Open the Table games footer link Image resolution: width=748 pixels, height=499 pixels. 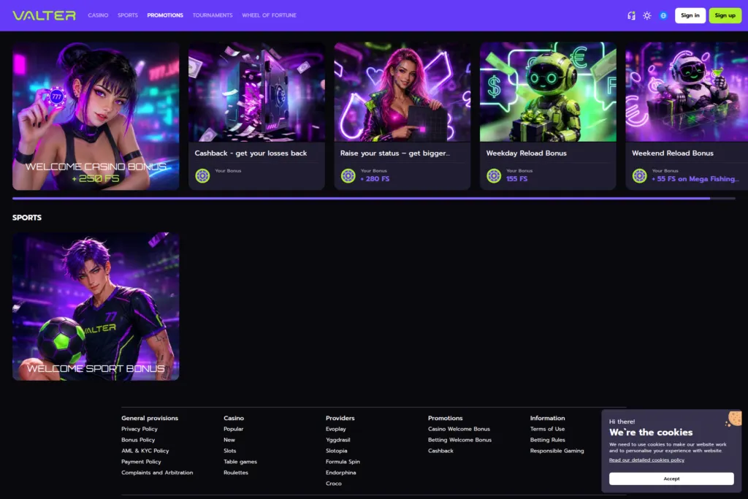click(240, 462)
